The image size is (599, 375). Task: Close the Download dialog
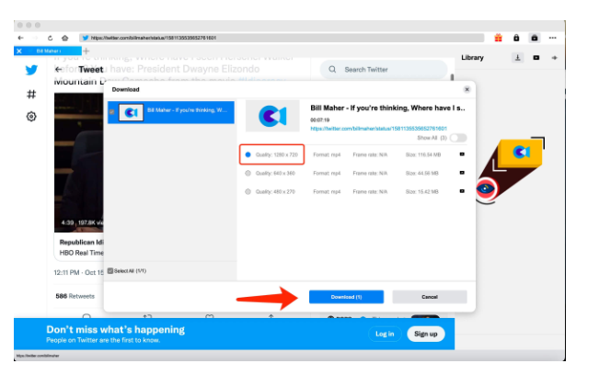[x=467, y=89]
